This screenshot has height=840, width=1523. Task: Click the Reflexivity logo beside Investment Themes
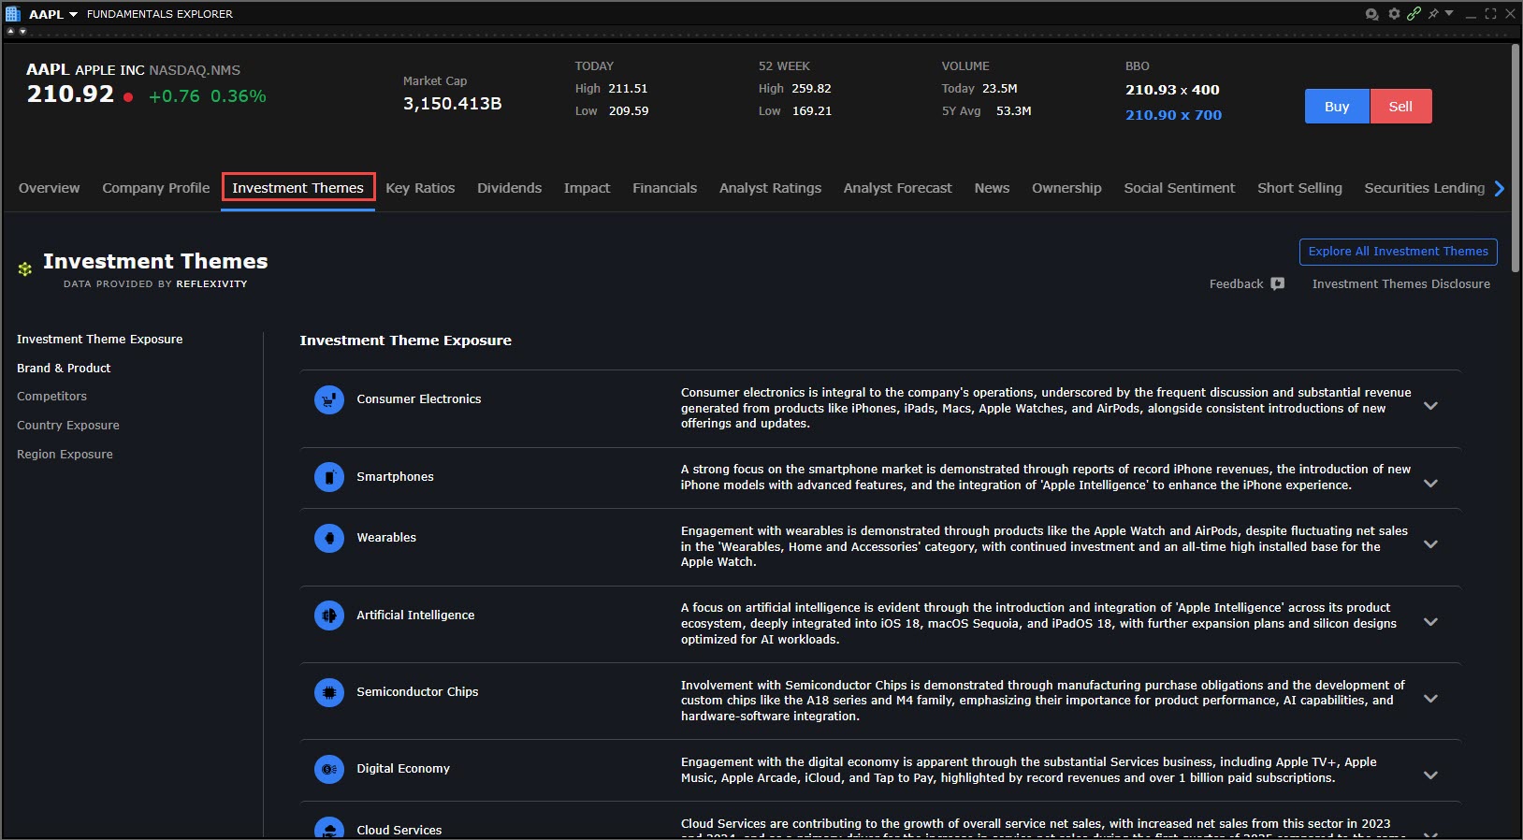point(25,269)
